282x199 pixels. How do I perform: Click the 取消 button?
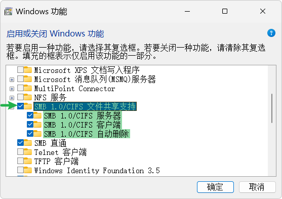257,187
